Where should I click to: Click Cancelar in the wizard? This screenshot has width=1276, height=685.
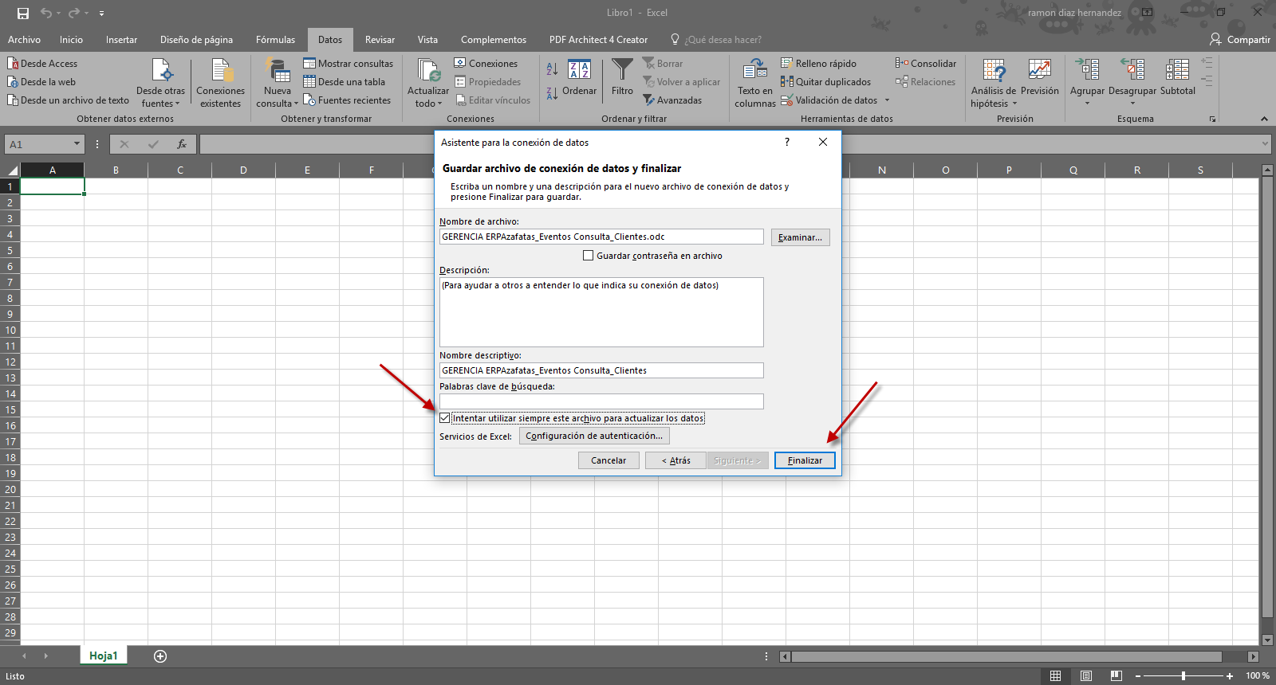coord(608,460)
